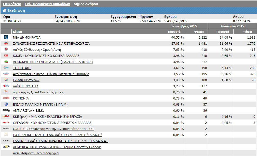Screen dimensions: 257x167
Task: Open ΕΝΙΑΙΟ ΠΑΛΛΑΪΚΟ ΜΕΤΩΠΟ (Ε.ΠΑ.Μ) link
Action: 40,105
